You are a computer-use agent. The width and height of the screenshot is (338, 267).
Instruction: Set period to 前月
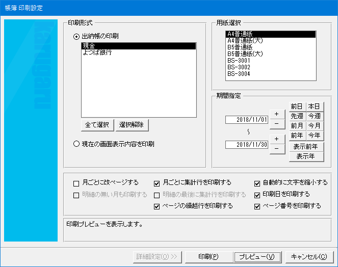pos(297,126)
